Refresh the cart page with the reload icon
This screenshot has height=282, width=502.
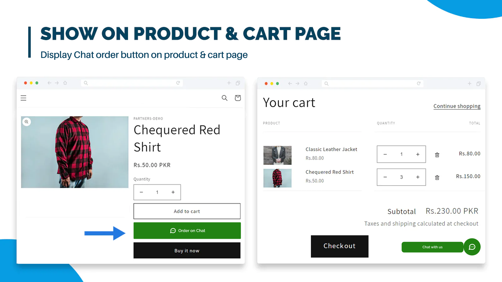point(419,83)
